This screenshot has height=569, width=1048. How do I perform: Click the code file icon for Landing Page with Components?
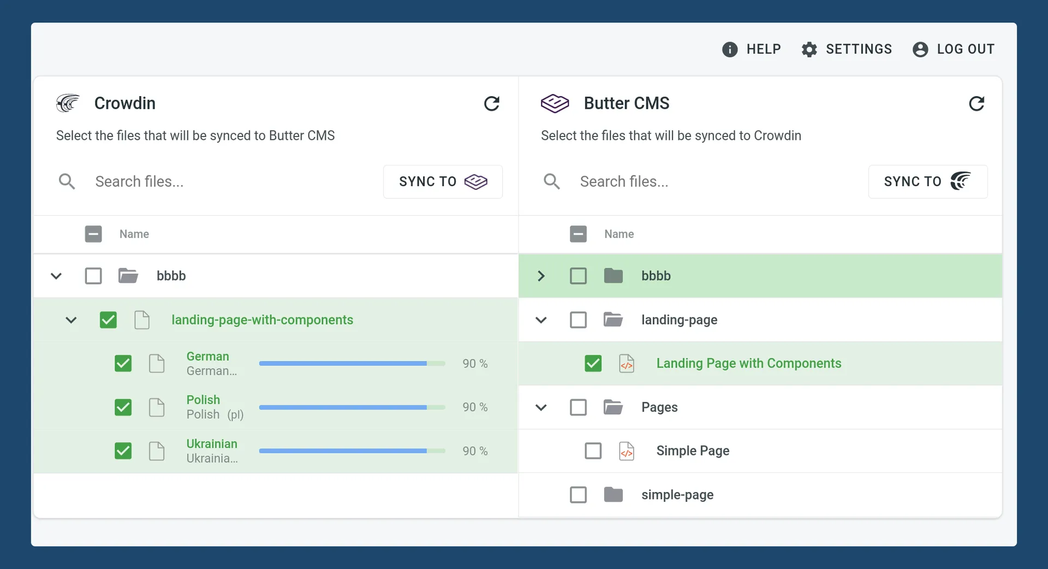tap(627, 364)
